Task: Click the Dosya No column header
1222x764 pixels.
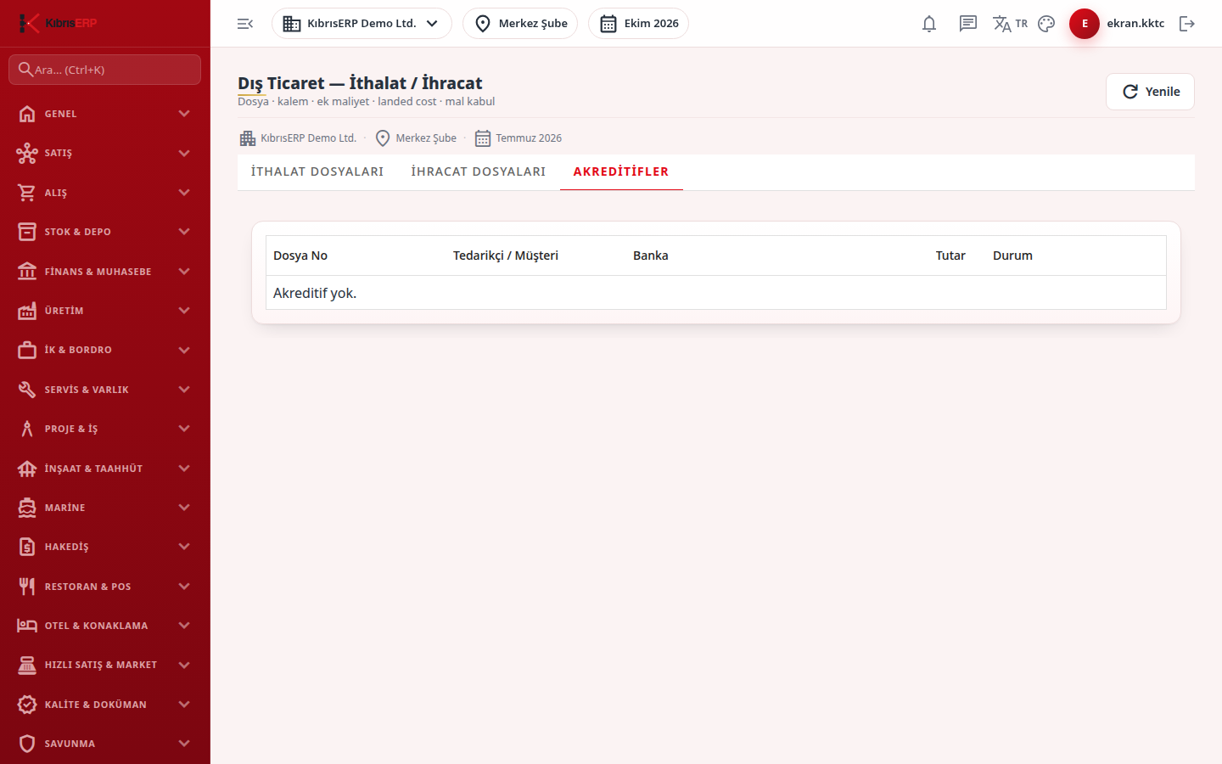Action: [x=300, y=256]
